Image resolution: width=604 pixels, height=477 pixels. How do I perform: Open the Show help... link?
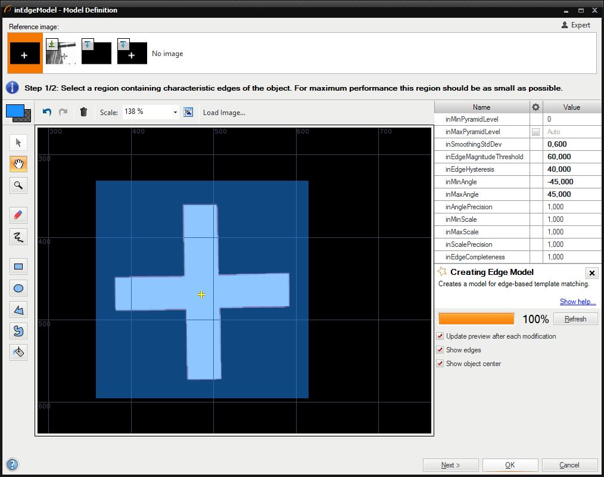(x=577, y=302)
